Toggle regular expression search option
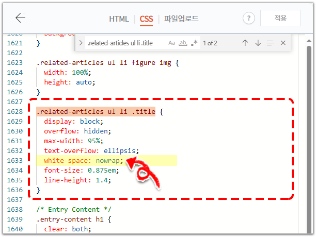The image size is (316, 237). point(194,43)
